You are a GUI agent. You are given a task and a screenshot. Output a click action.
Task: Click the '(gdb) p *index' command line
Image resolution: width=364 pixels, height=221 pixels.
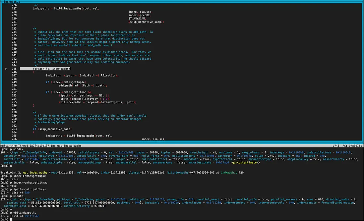(x=11, y=149)
